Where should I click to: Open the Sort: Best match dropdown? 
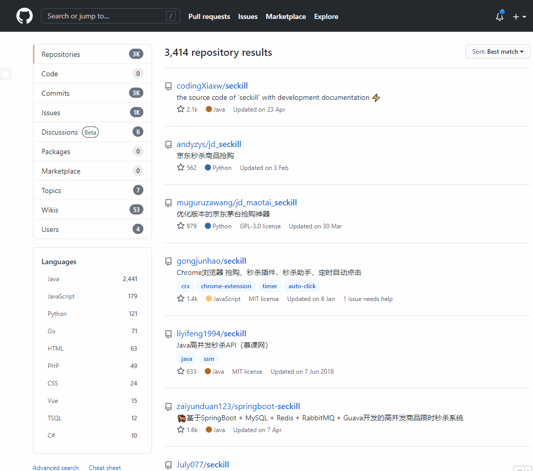pyautogui.click(x=497, y=52)
